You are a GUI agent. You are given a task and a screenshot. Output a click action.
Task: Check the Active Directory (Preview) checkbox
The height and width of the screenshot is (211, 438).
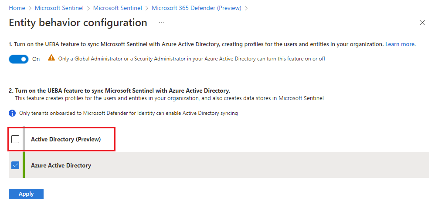click(15, 139)
